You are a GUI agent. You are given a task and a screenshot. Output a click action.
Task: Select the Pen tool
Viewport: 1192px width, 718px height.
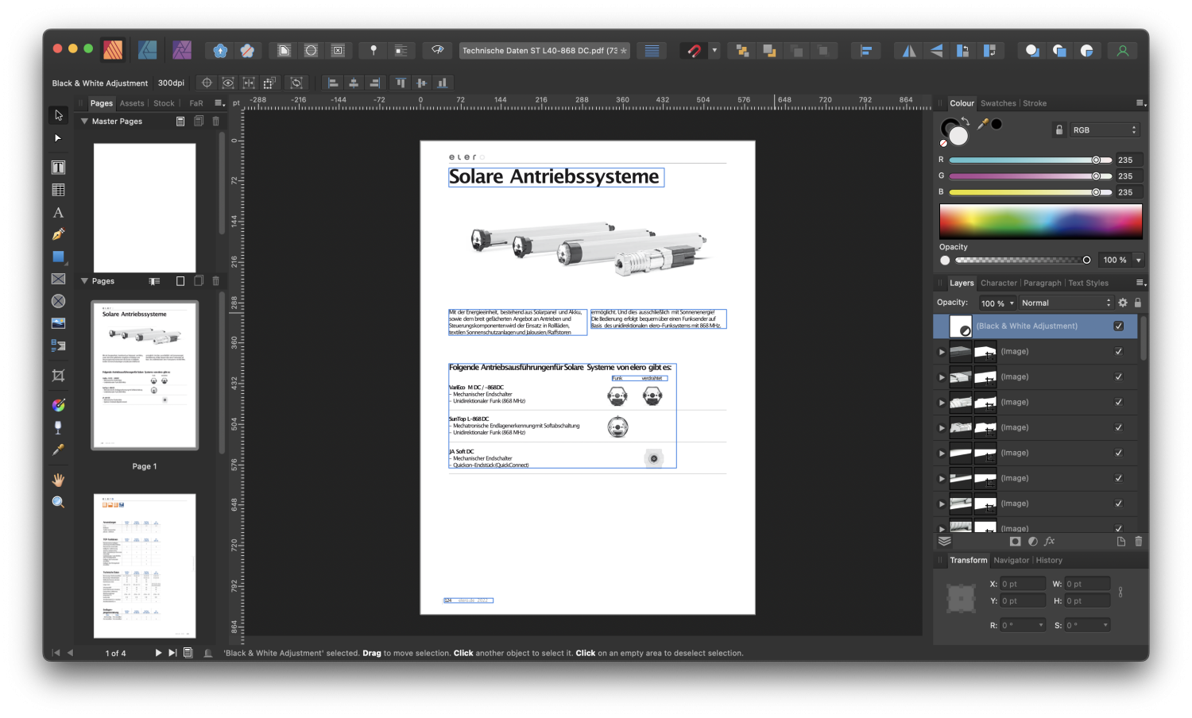pos(57,234)
